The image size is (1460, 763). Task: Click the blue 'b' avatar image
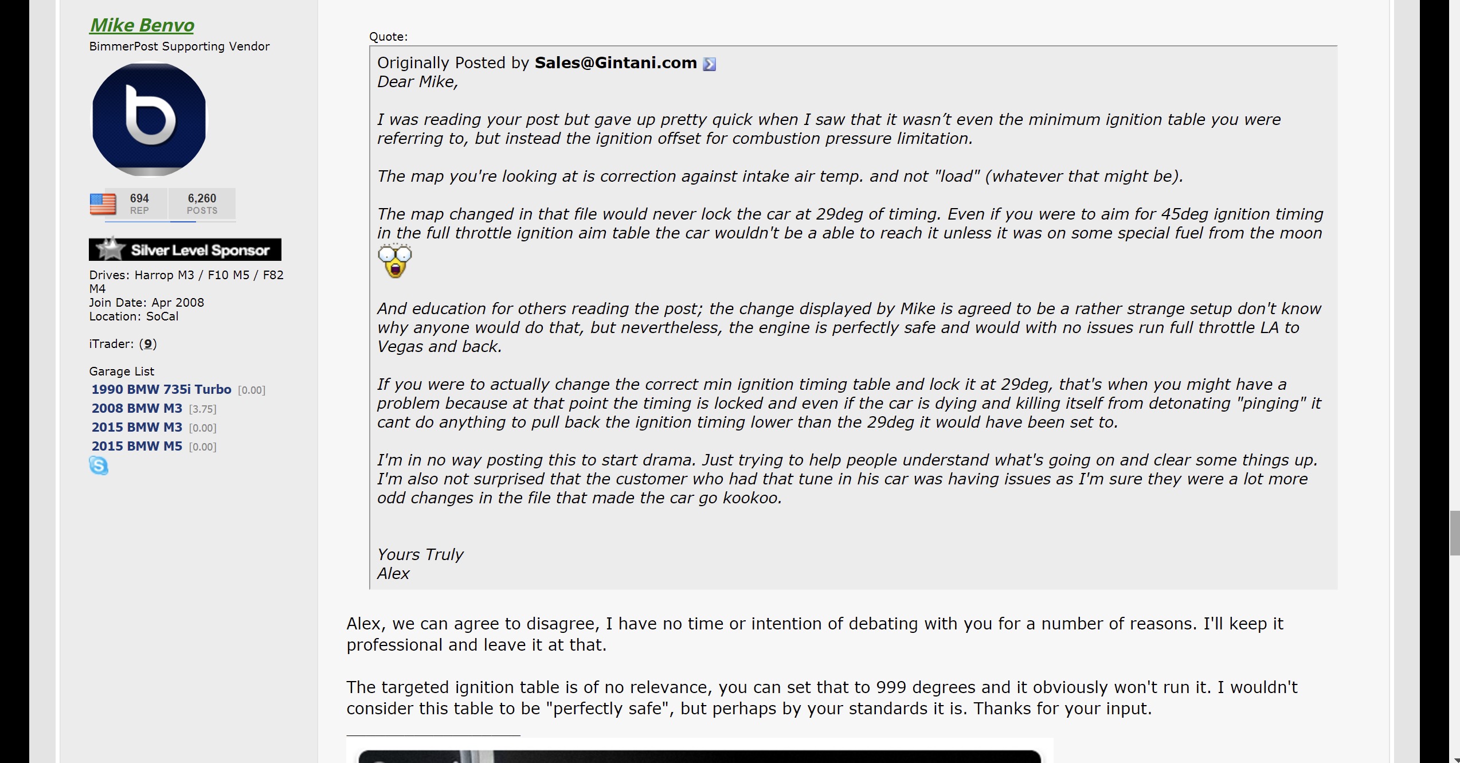(x=149, y=119)
